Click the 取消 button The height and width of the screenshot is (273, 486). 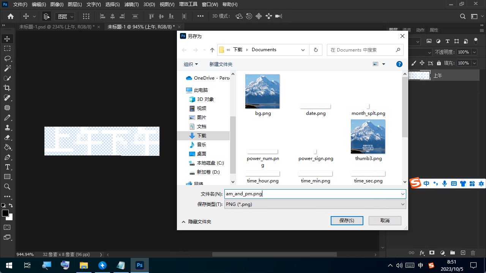[x=385, y=221]
